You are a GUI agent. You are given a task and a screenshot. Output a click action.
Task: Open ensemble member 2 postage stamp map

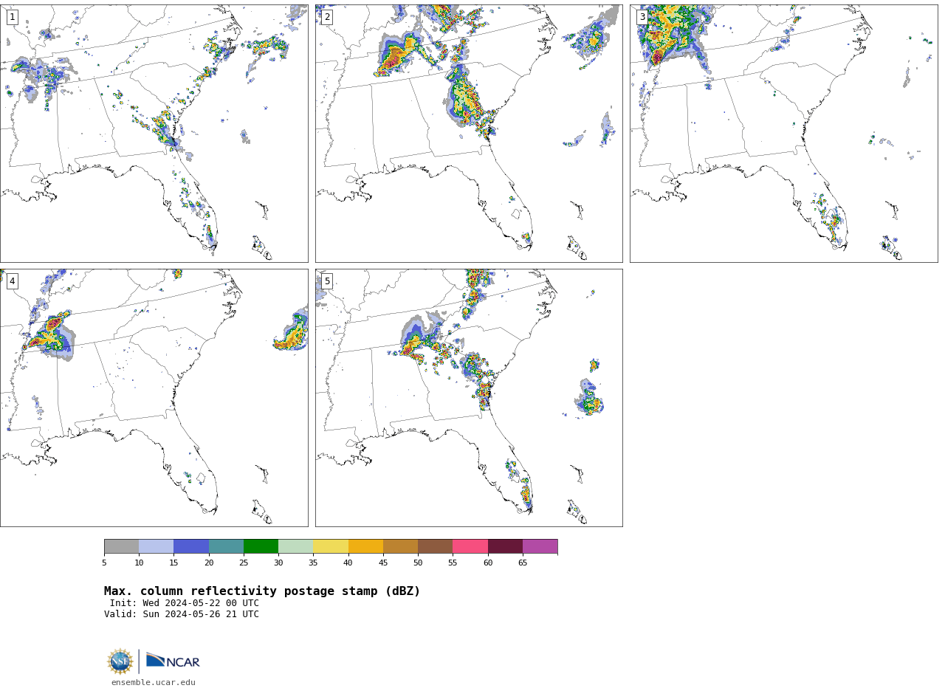point(469,134)
